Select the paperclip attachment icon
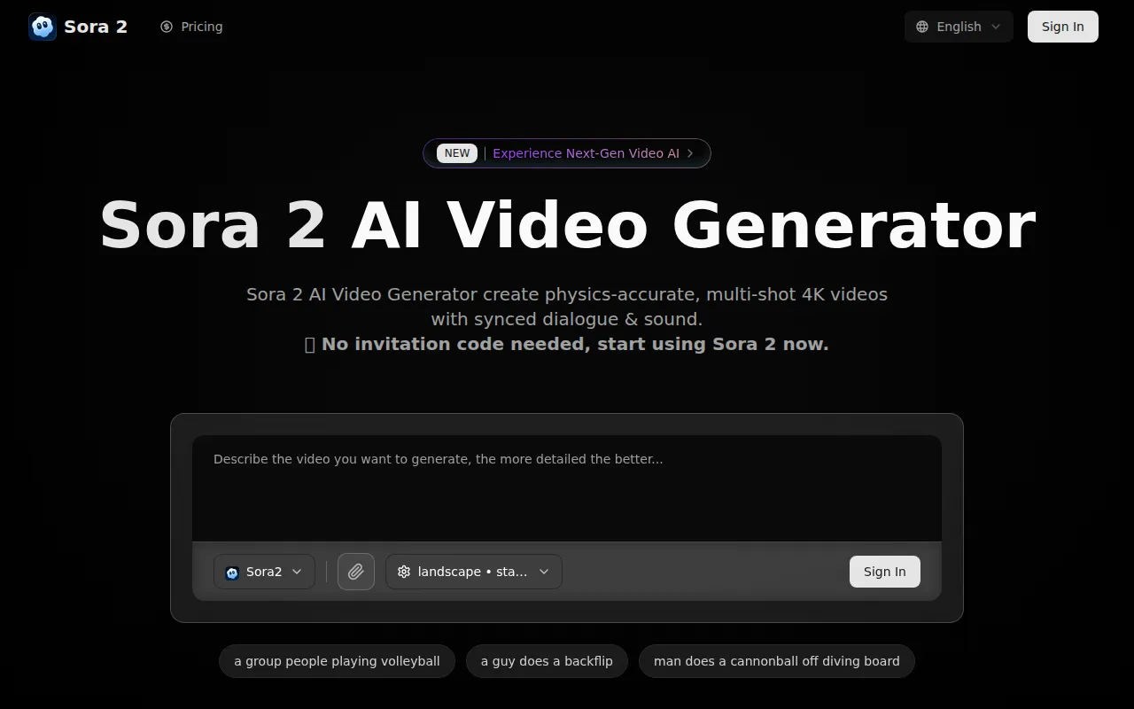 point(356,572)
